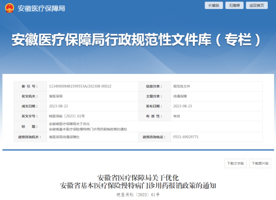
Task: Open the 长辈版 elder-friendly mode
Action: (x=214, y=5)
